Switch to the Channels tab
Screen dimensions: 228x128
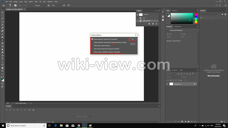point(175,70)
